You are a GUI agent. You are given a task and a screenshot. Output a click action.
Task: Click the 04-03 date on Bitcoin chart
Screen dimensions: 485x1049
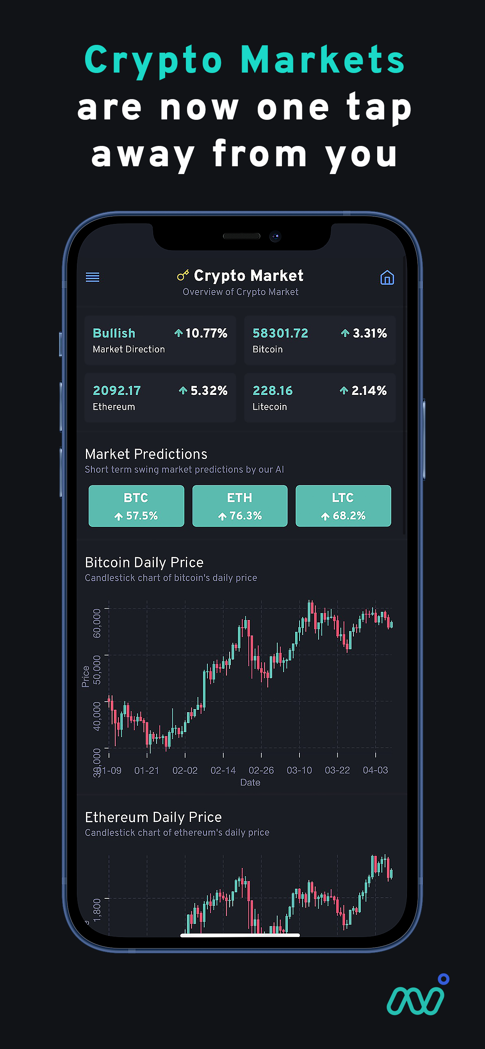coord(375,770)
